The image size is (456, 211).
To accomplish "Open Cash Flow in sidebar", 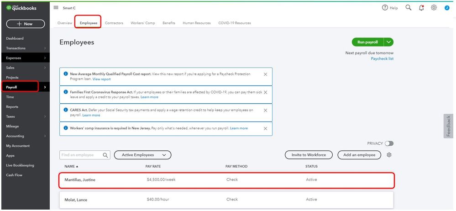I will (x=14, y=175).
